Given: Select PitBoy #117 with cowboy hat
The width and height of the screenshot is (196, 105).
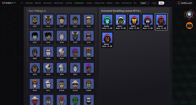Looking at the screenshot, I should pos(62,21).
